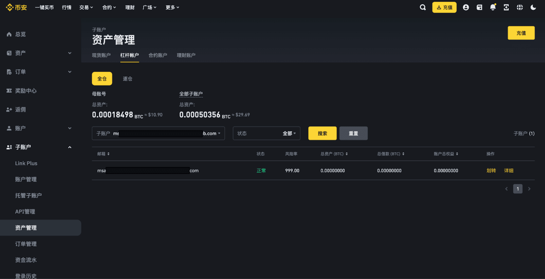Image resolution: width=545 pixels, height=279 pixels.
Task: Switch to the 杠杆帐户 tab
Action: [x=129, y=55]
